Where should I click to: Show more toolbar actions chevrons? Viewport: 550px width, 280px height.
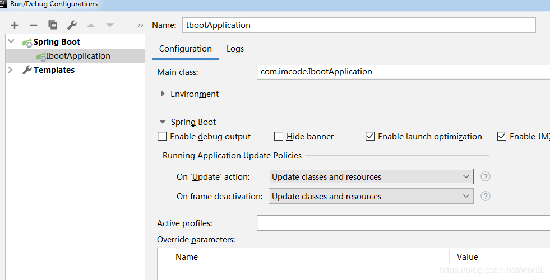coord(141,25)
